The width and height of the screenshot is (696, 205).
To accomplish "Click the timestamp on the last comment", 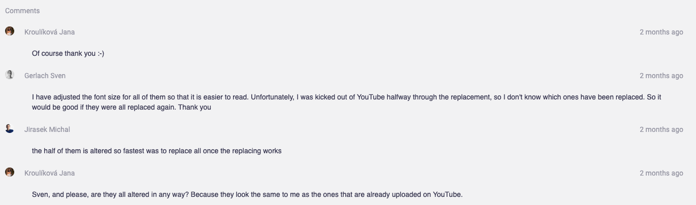I will (x=661, y=173).
